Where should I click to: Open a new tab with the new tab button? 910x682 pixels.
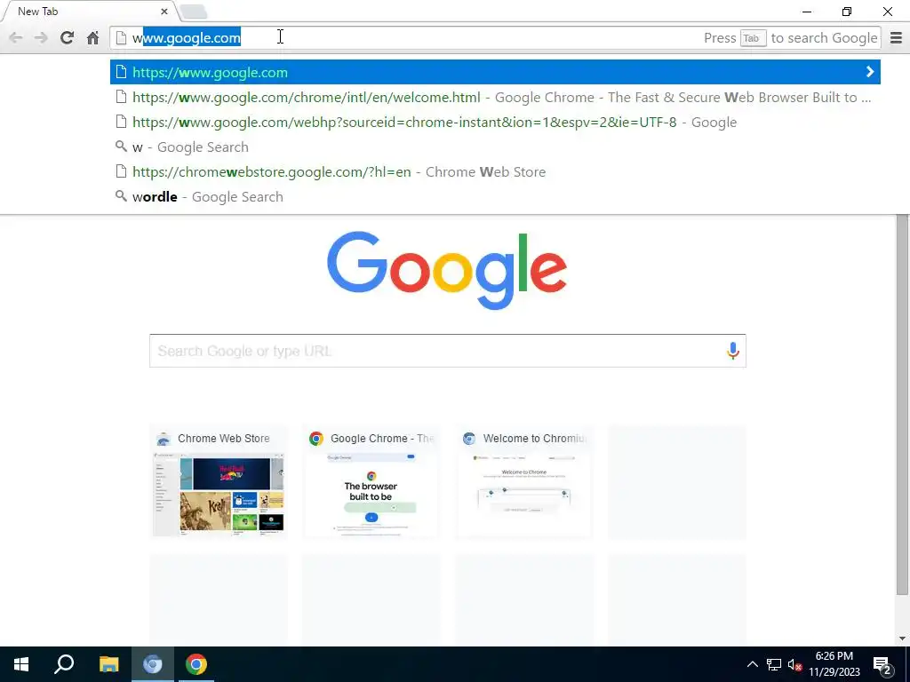click(193, 12)
